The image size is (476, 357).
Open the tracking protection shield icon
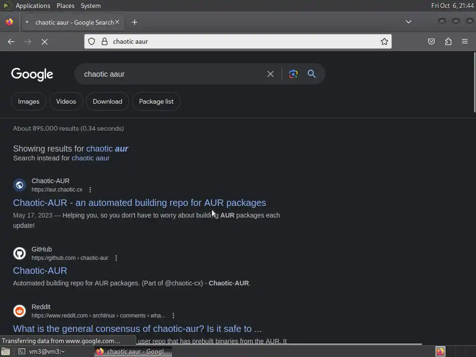pyautogui.click(x=92, y=41)
